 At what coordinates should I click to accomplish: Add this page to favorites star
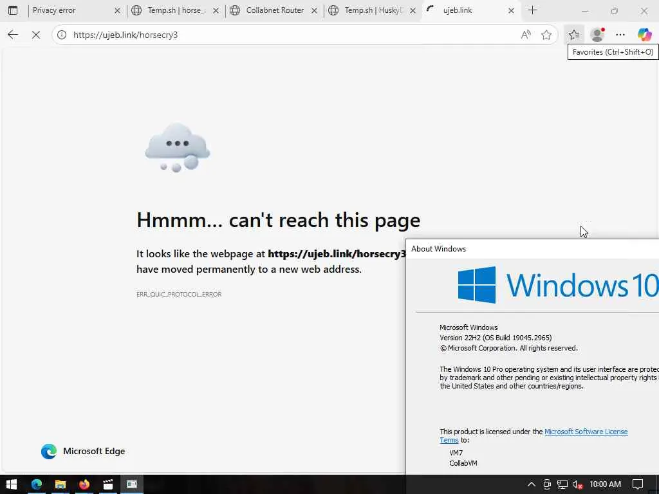tap(546, 35)
